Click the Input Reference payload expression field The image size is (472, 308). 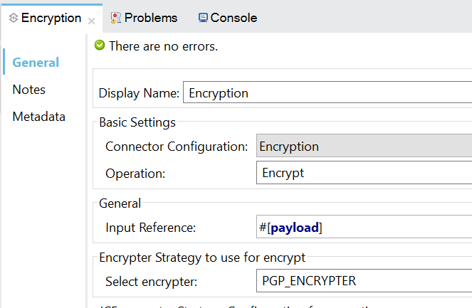pos(363,228)
